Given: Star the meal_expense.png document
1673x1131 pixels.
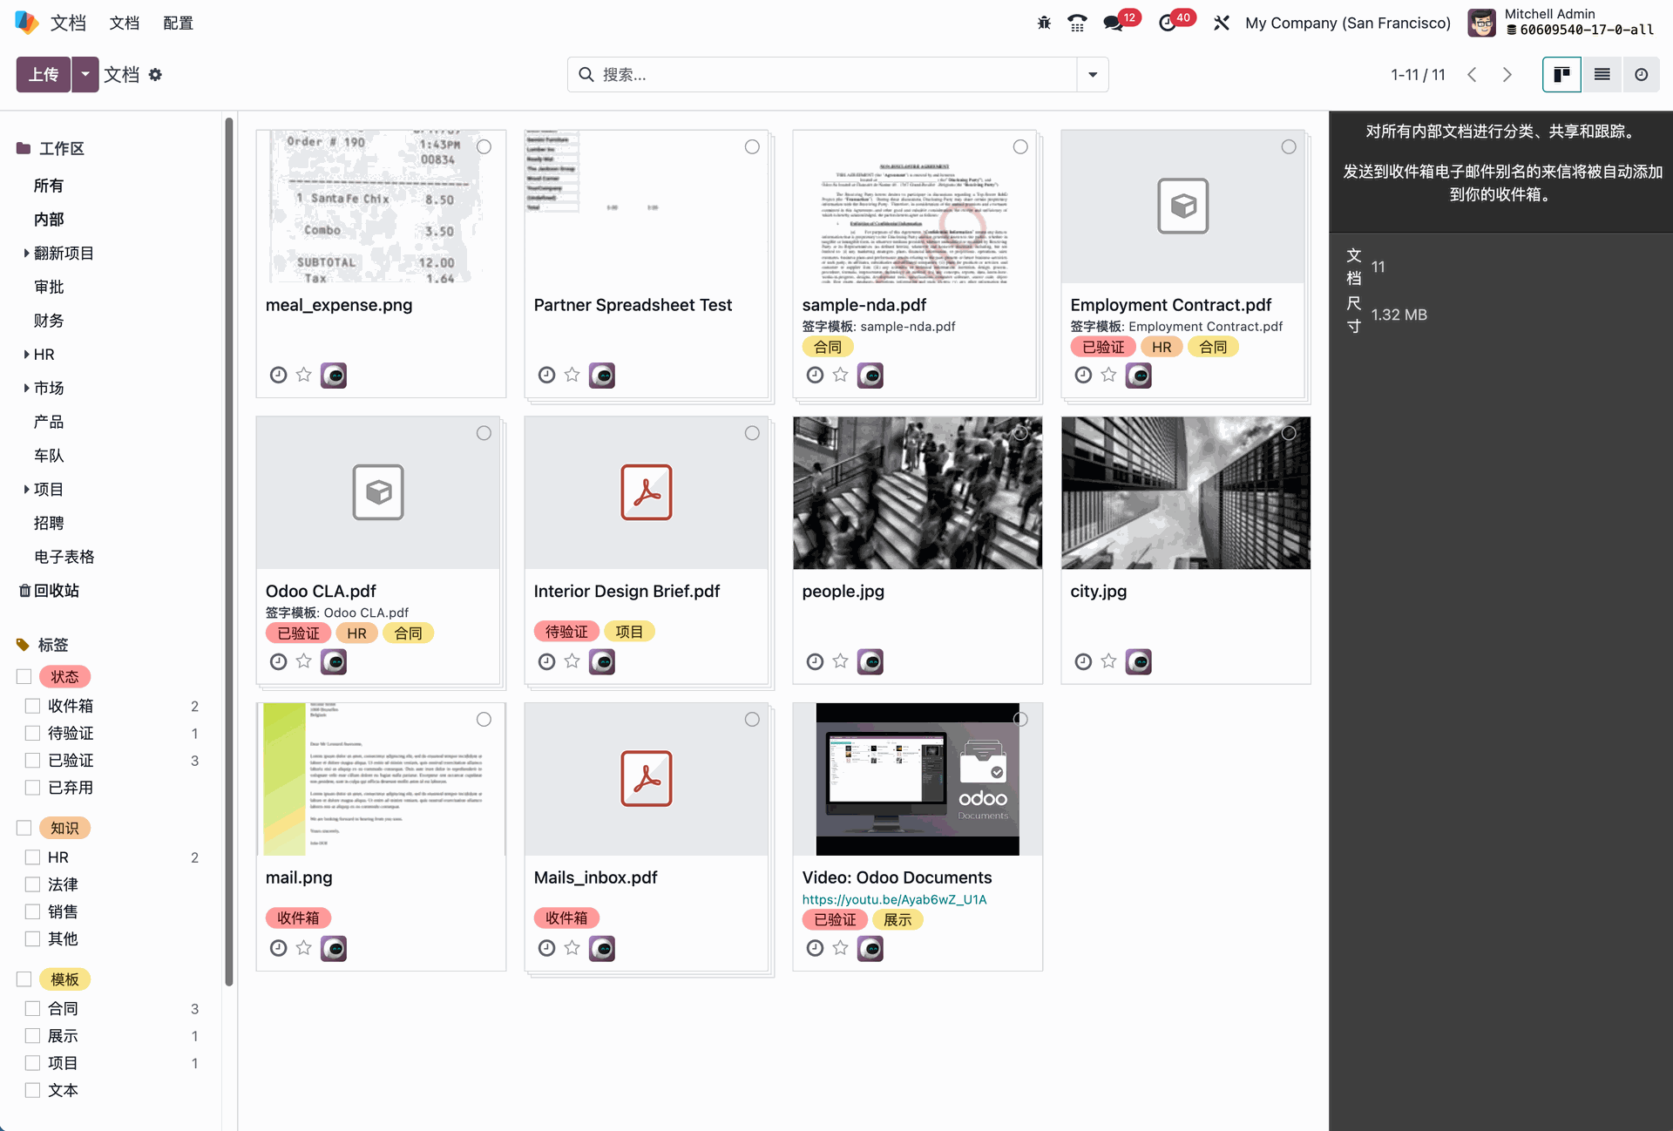Looking at the screenshot, I should [303, 375].
